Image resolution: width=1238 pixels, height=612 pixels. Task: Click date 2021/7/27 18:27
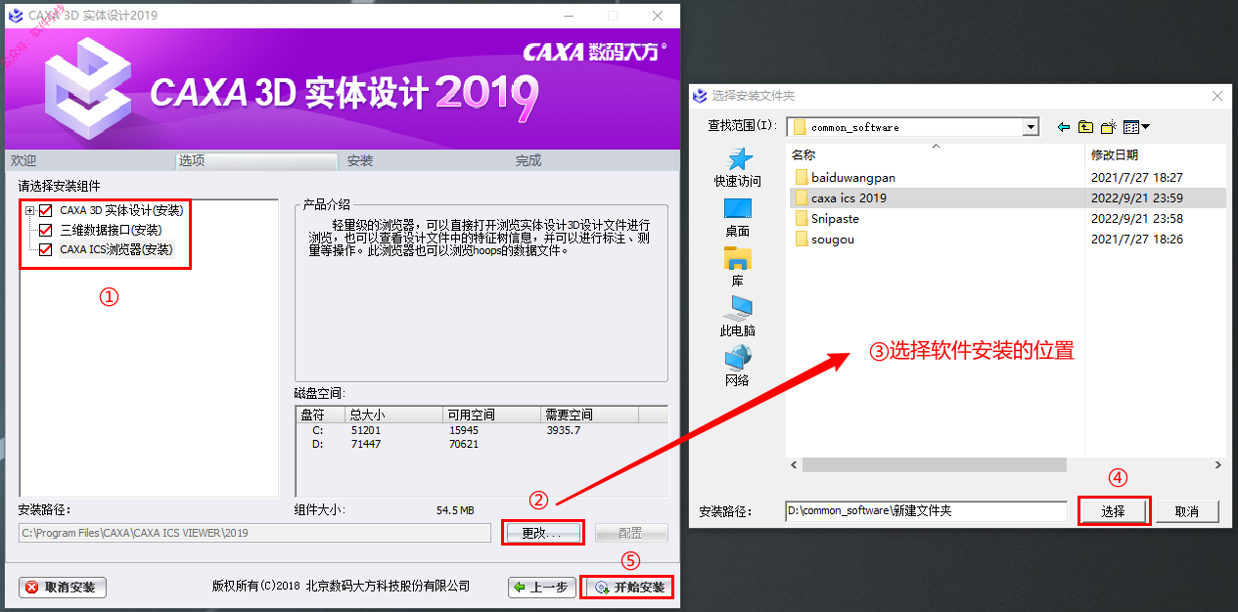tap(1137, 178)
